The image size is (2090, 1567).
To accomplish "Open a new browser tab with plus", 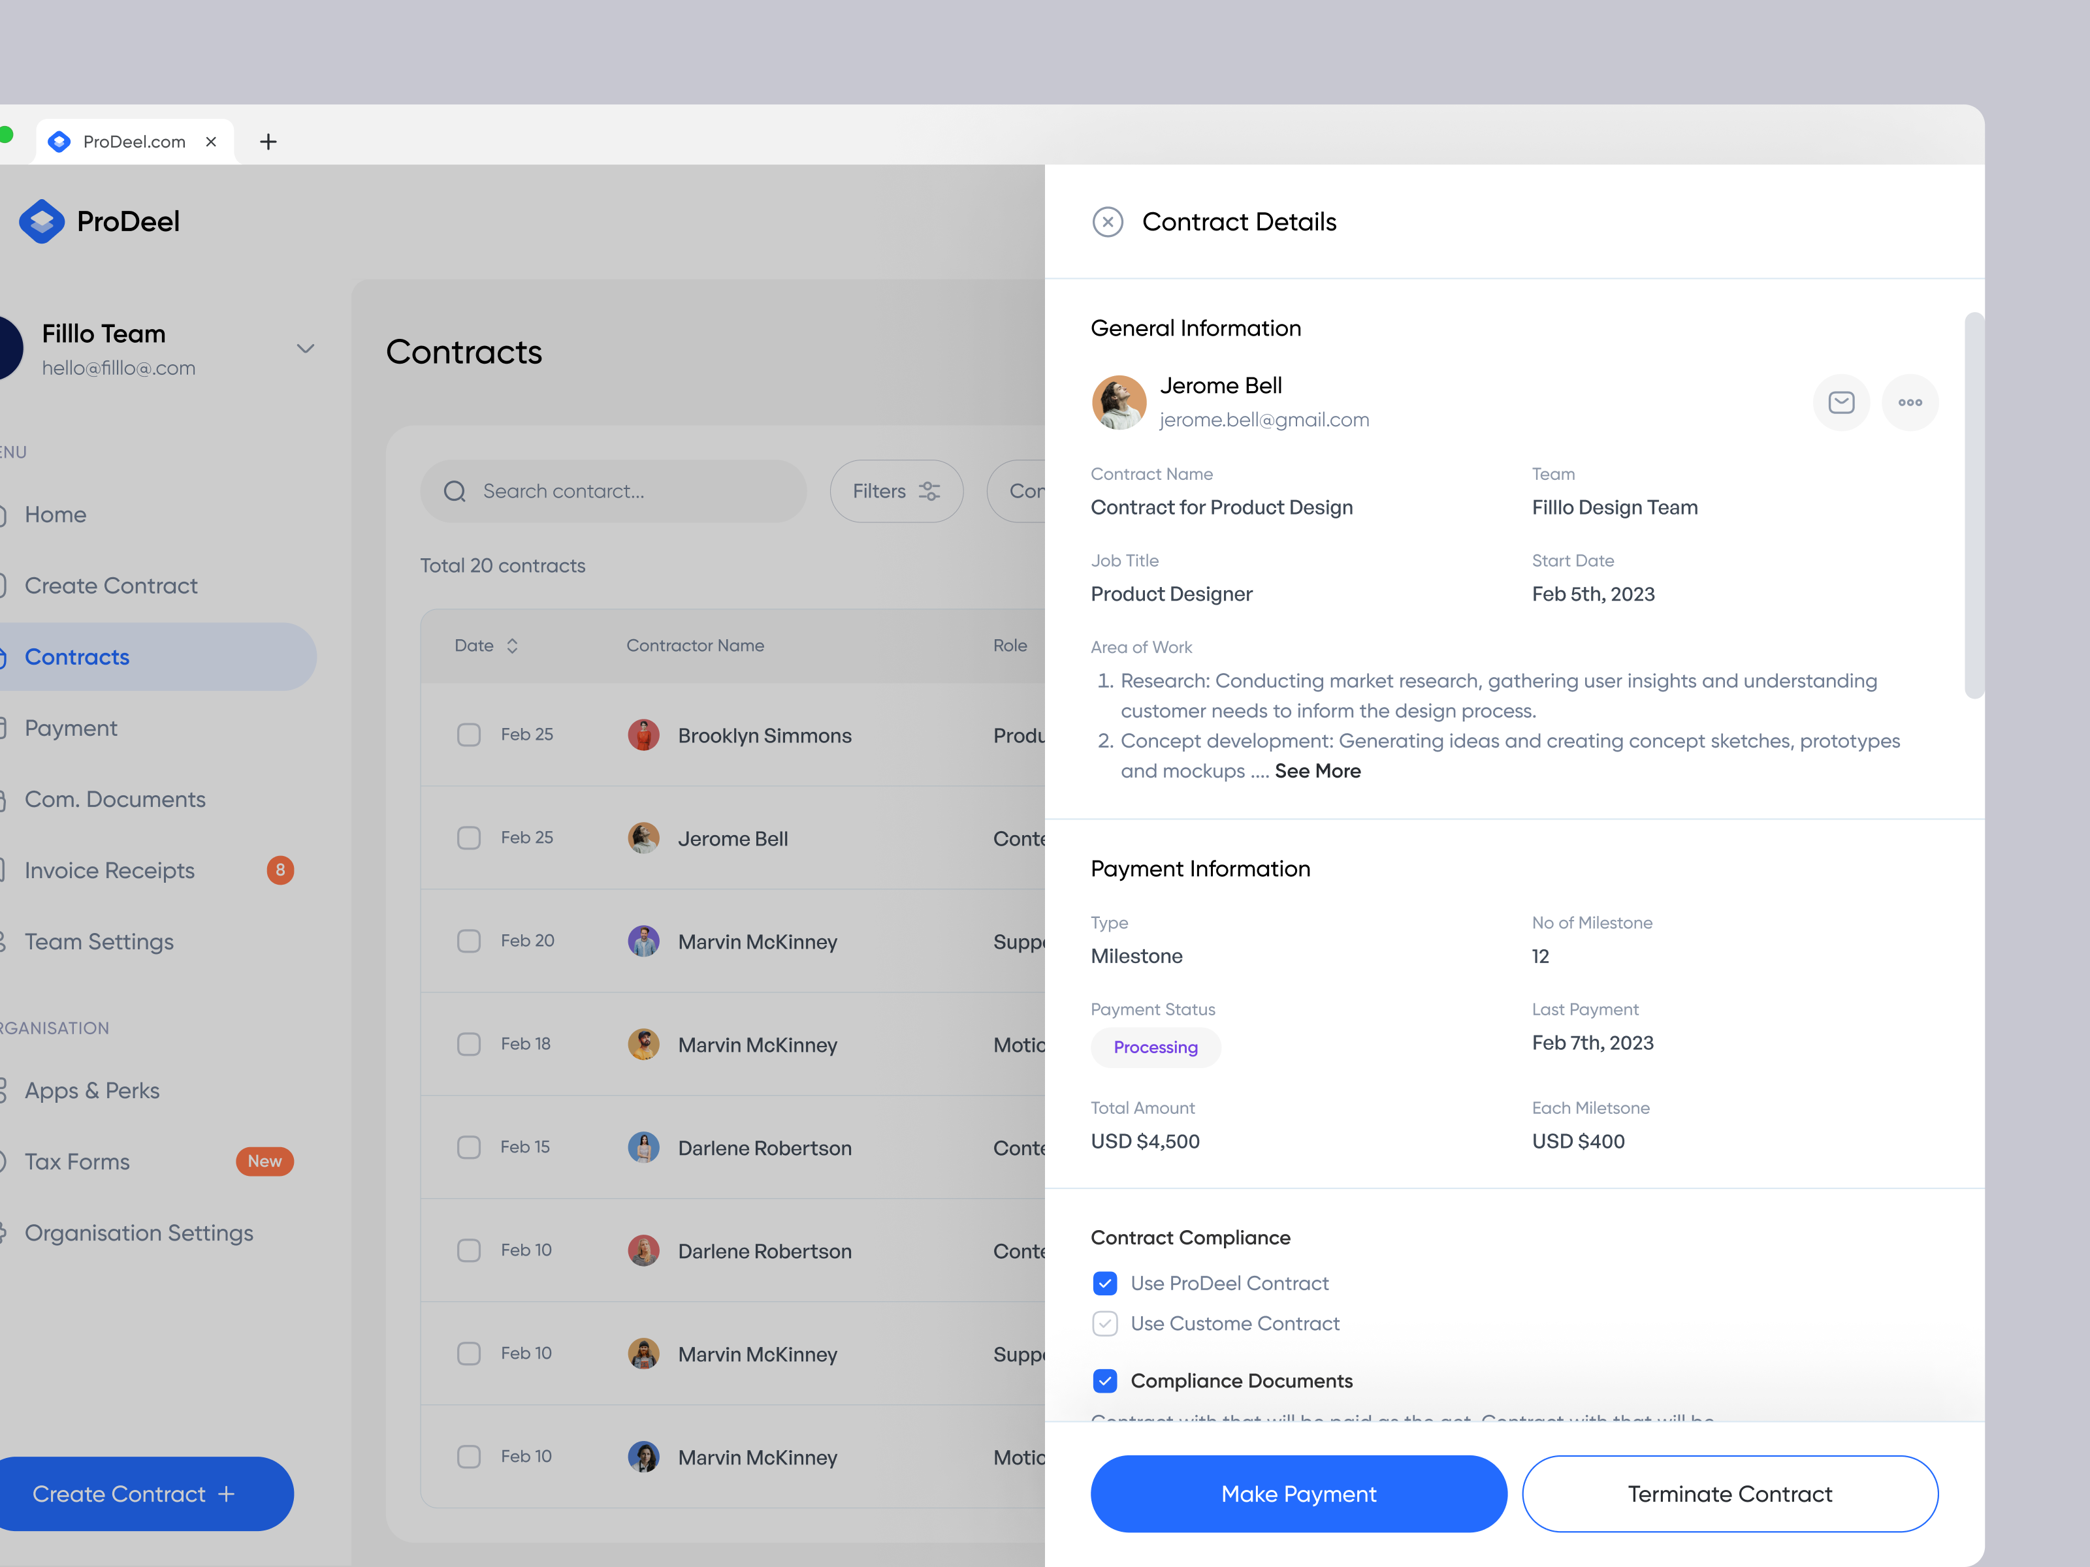I will pos(268,142).
